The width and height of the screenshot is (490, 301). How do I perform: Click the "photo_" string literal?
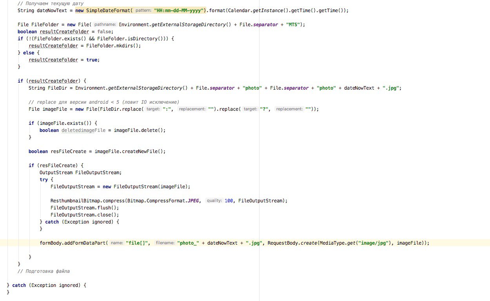[188, 243]
